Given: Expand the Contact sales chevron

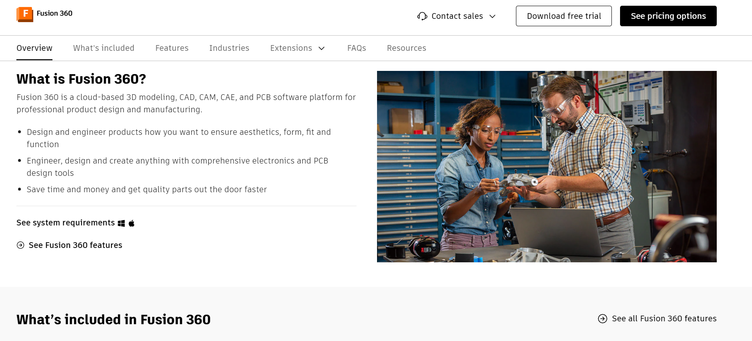Looking at the screenshot, I should point(493,16).
